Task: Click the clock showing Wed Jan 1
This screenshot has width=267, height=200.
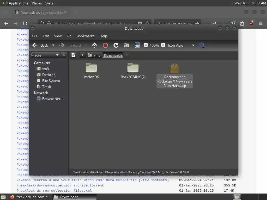Action: click(x=250, y=3)
